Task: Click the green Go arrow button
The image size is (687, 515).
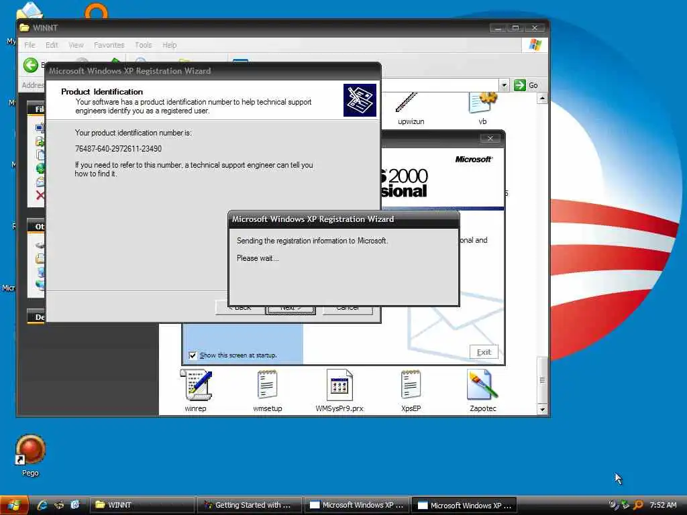Action: pyautogui.click(x=520, y=85)
